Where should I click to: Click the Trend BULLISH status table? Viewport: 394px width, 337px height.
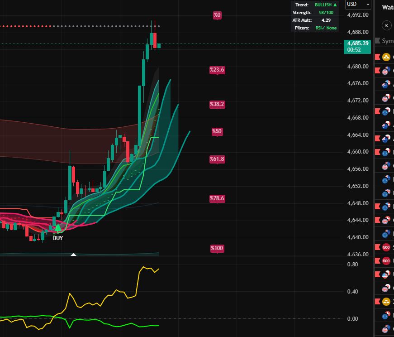click(x=314, y=16)
